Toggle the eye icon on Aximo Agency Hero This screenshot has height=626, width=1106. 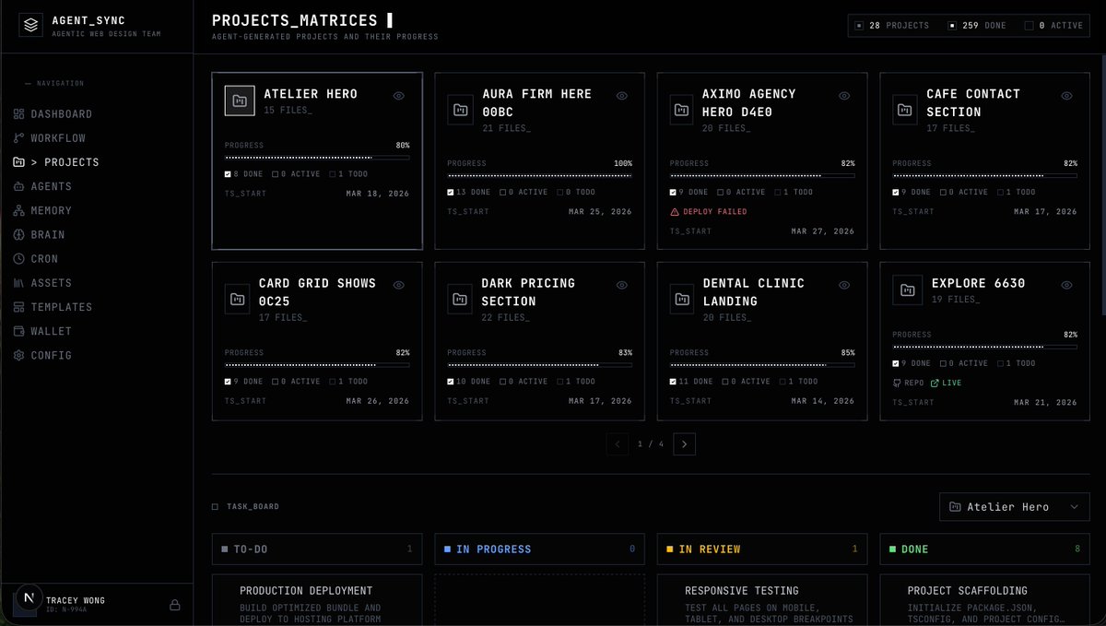tap(844, 96)
